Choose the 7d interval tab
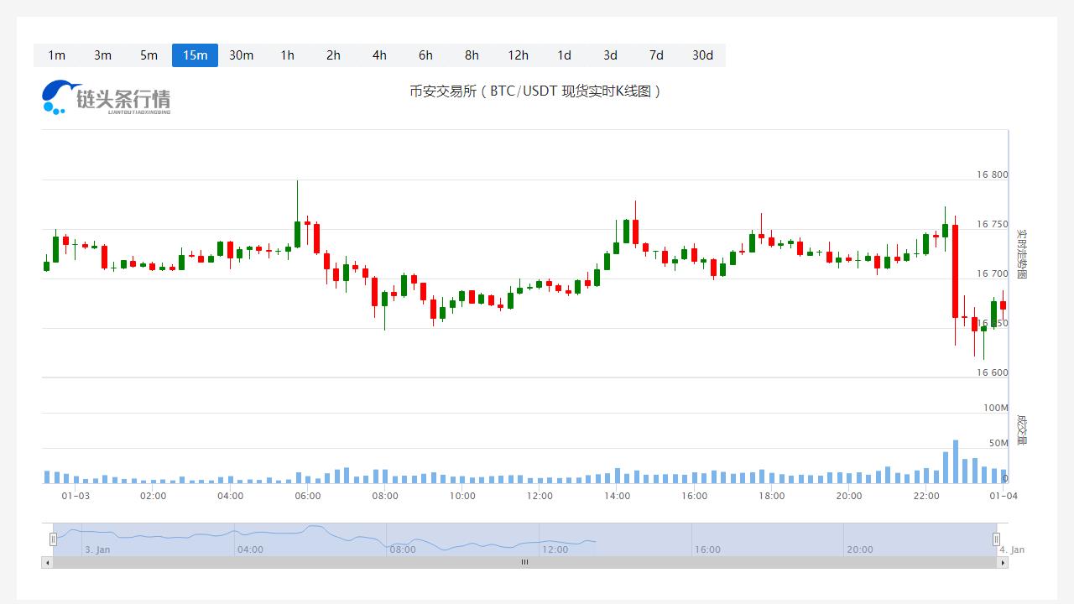Viewport: 1074px width, 604px height. click(656, 55)
